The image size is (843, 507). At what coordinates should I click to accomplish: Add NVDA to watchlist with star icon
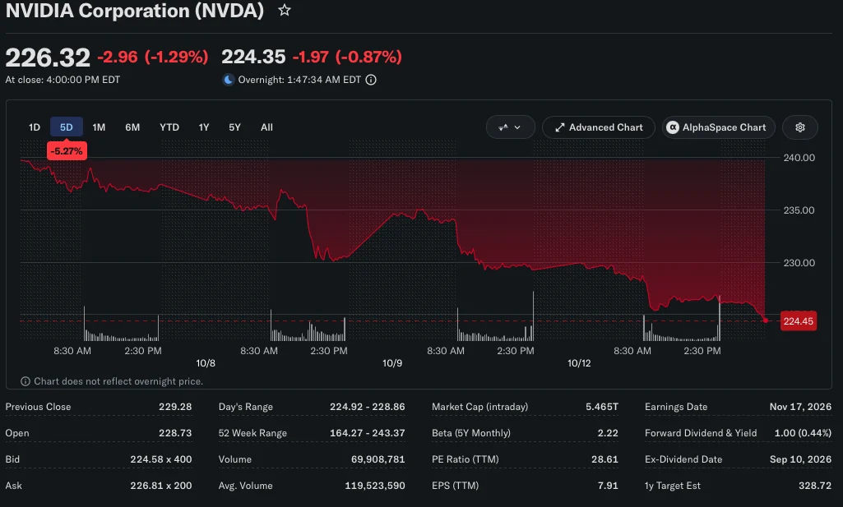285,10
